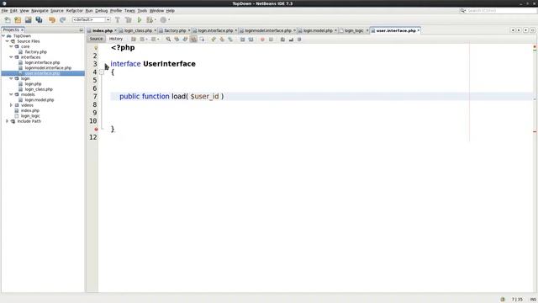The height and width of the screenshot is (303, 538).
Task: Collapse the interfaces folder
Action: [x=11, y=57]
